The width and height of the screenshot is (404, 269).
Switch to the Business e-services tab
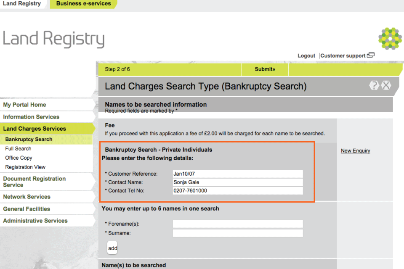click(x=82, y=4)
